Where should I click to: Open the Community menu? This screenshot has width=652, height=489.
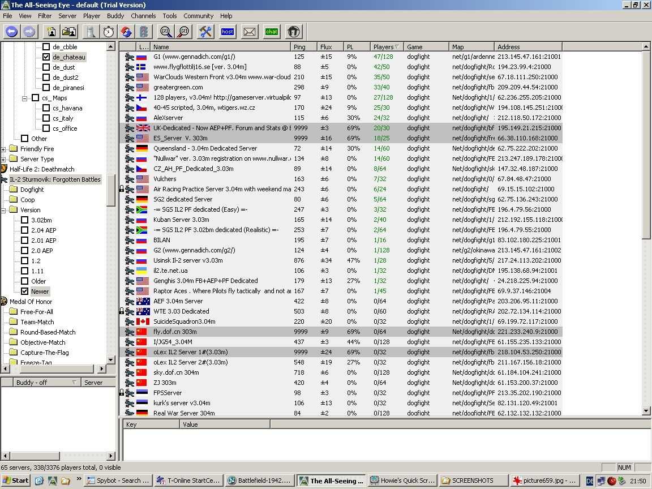tap(198, 16)
